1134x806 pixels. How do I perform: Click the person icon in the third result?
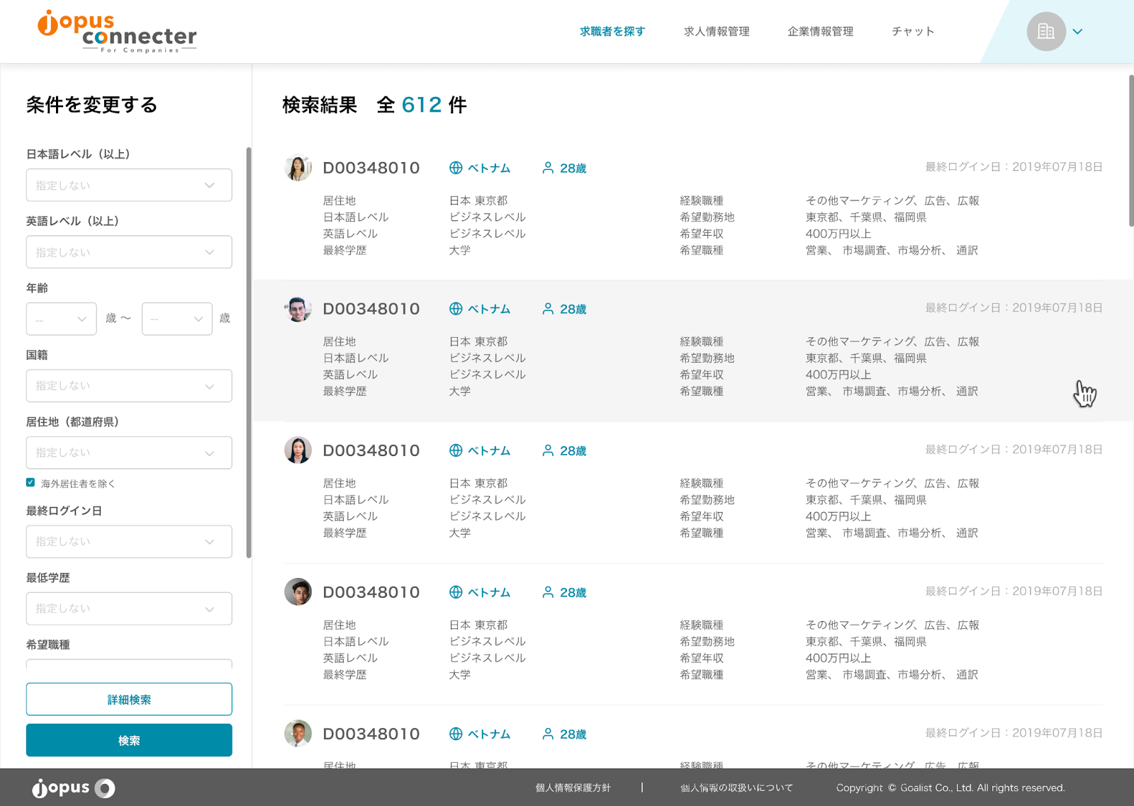coord(548,450)
